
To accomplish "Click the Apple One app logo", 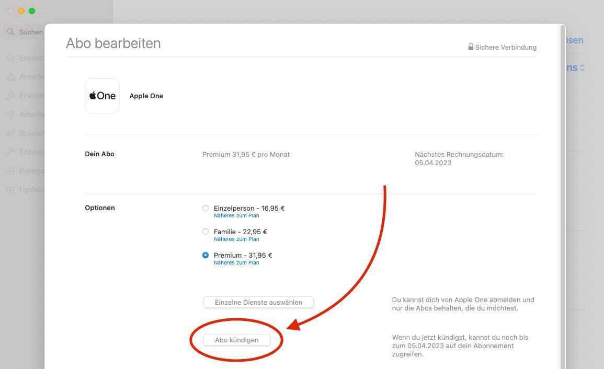I will 102,96.
